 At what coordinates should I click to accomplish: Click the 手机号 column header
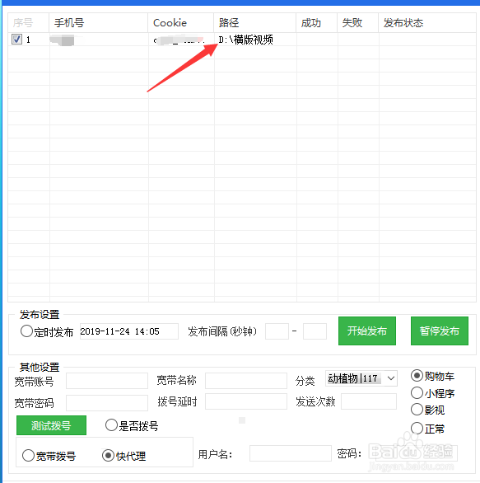pos(99,23)
